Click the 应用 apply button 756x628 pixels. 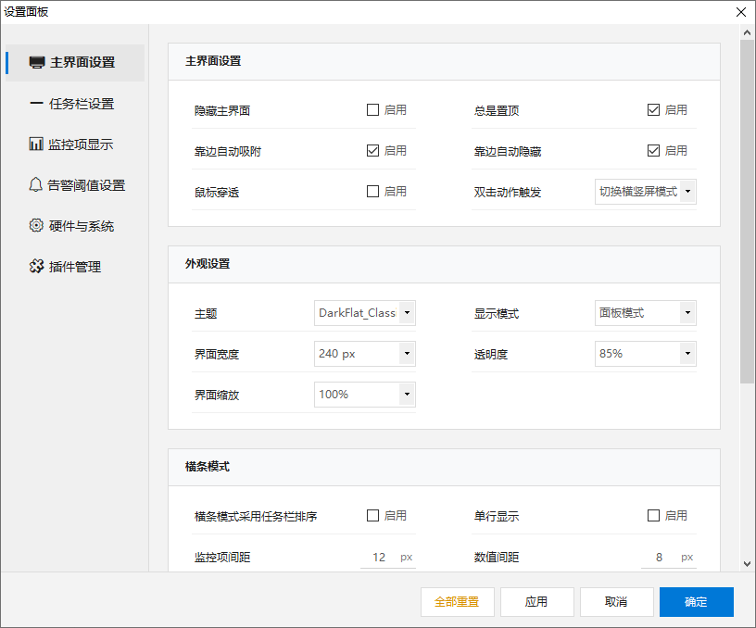(x=536, y=601)
